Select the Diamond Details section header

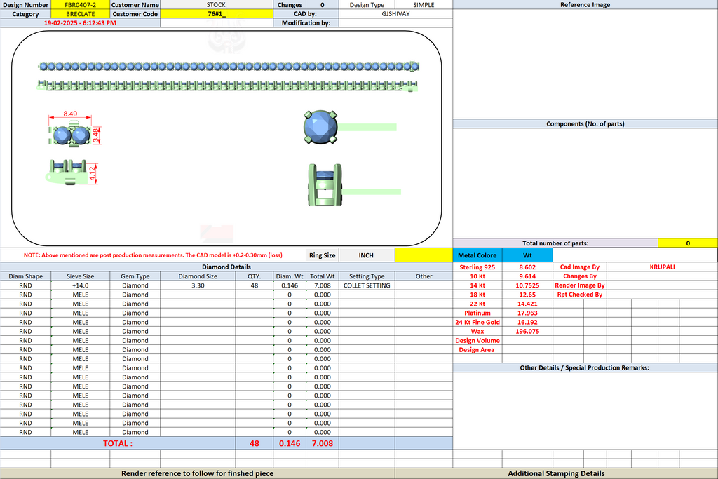(x=226, y=267)
